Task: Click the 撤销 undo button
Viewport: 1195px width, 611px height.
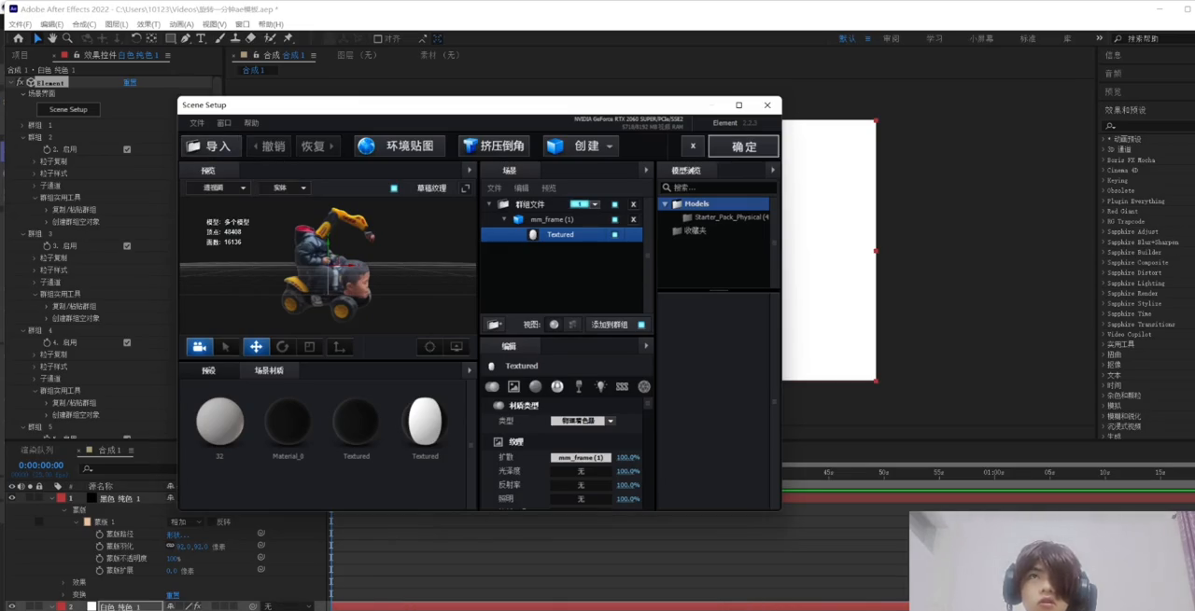Action: (x=269, y=146)
